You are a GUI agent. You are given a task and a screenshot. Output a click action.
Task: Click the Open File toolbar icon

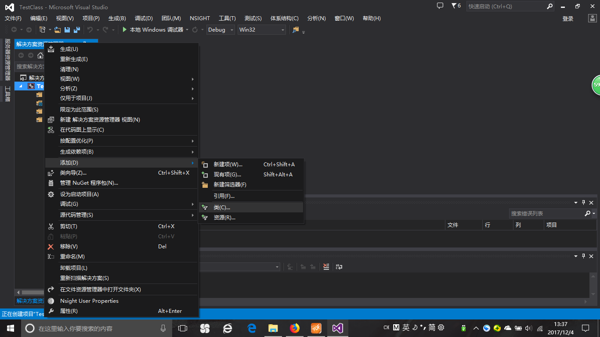pos(57,29)
